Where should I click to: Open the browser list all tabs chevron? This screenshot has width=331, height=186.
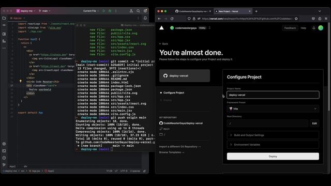pyautogui.click(x=320, y=11)
